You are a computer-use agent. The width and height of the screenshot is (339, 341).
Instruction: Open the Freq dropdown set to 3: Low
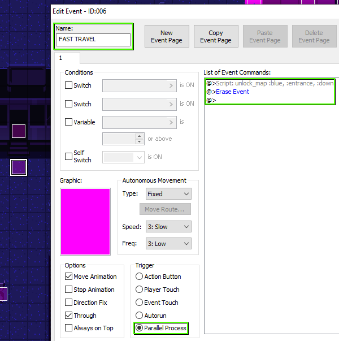pyautogui.click(x=168, y=244)
